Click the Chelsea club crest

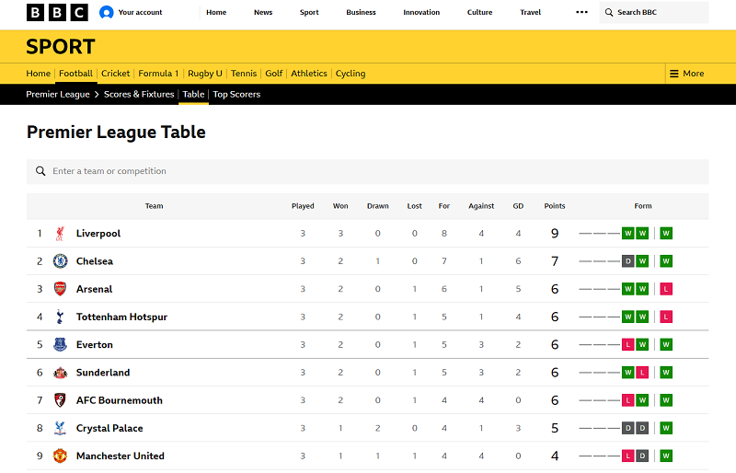point(60,261)
